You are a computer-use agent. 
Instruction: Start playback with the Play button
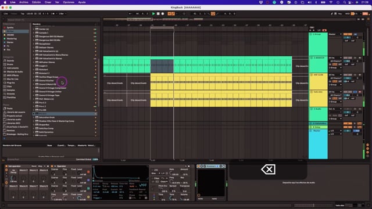pos(153,14)
